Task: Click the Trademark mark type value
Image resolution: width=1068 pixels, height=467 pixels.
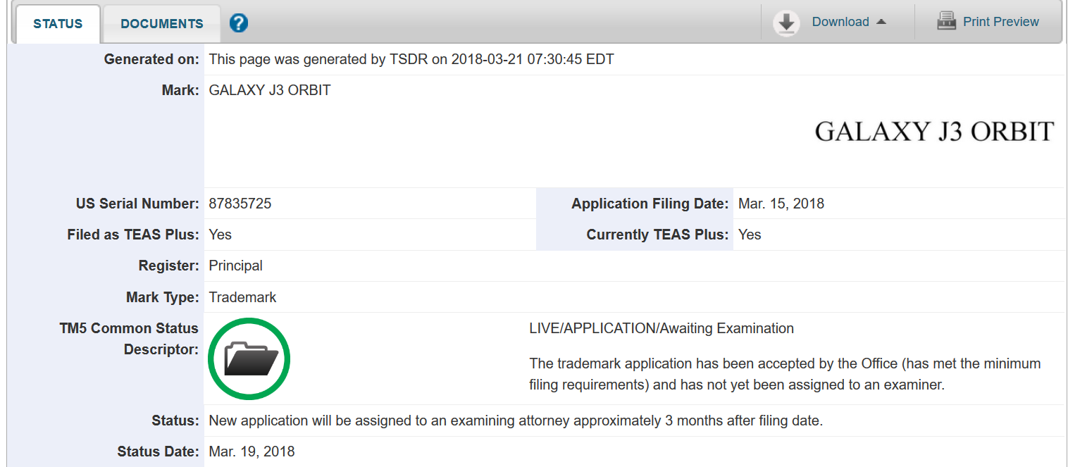Action: click(242, 297)
